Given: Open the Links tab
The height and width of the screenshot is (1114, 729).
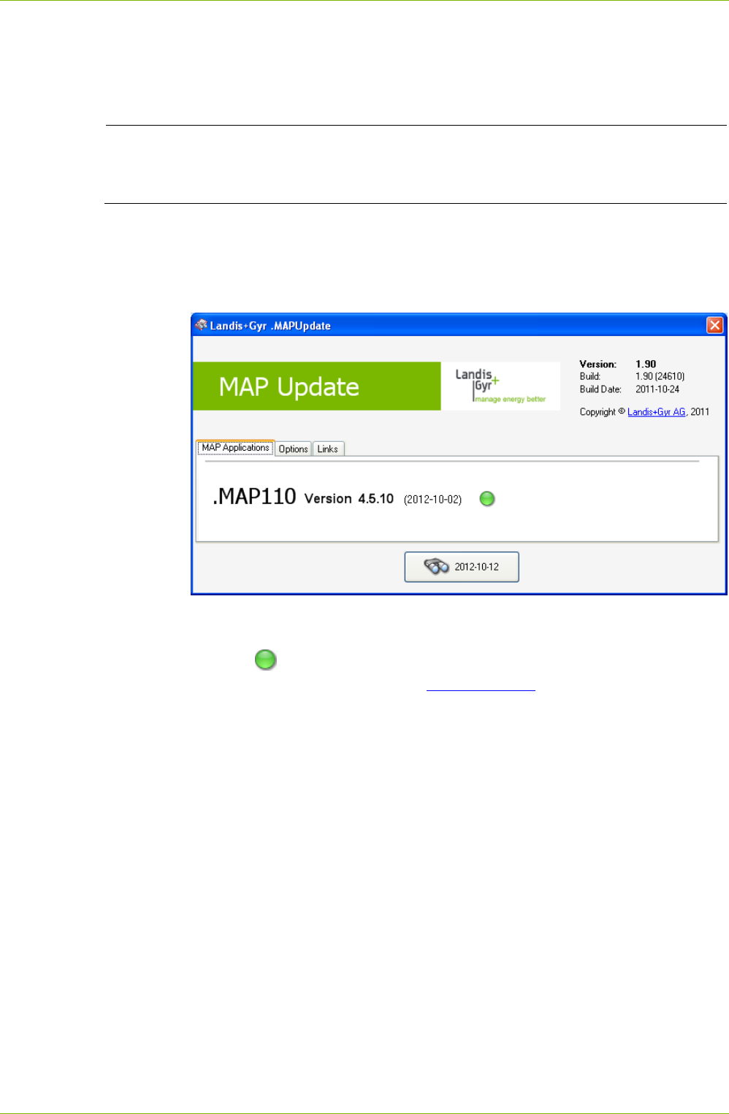Looking at the screenshot, I should (x=328, y=449).
